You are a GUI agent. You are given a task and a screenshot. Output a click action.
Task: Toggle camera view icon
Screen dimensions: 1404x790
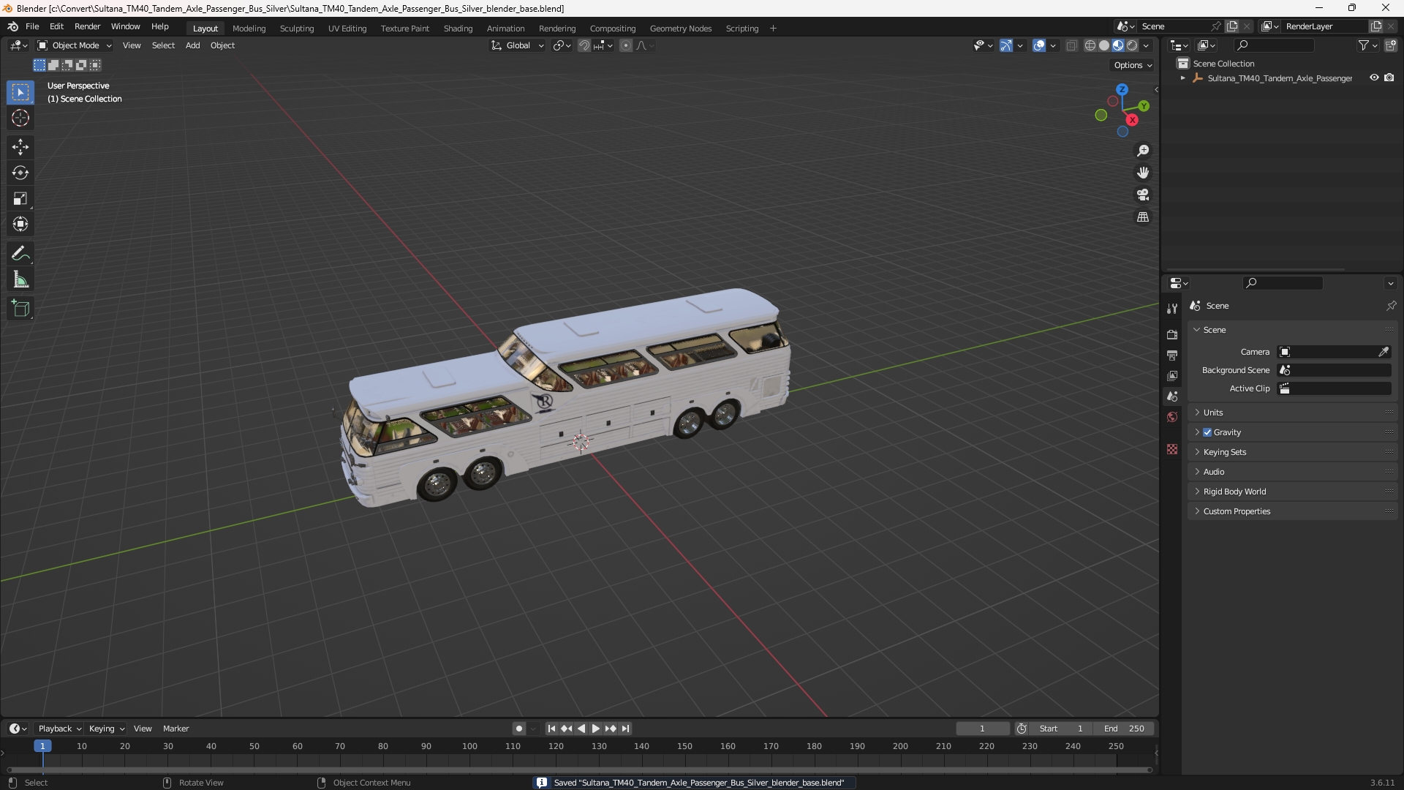(x=1142, y=195)
